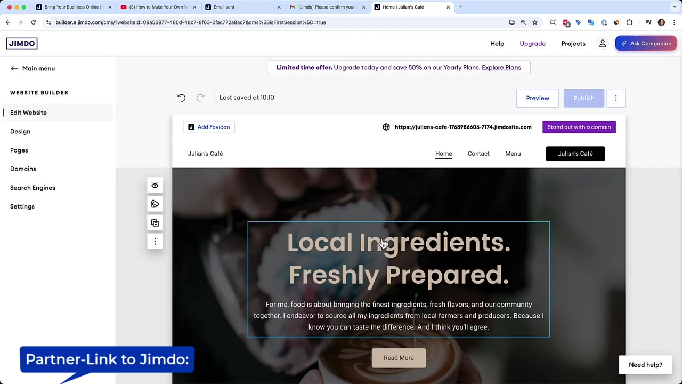Viewport: 682px width, 384px height.
Task: Open Settings in the sidebar
Action: pos(22,206)
